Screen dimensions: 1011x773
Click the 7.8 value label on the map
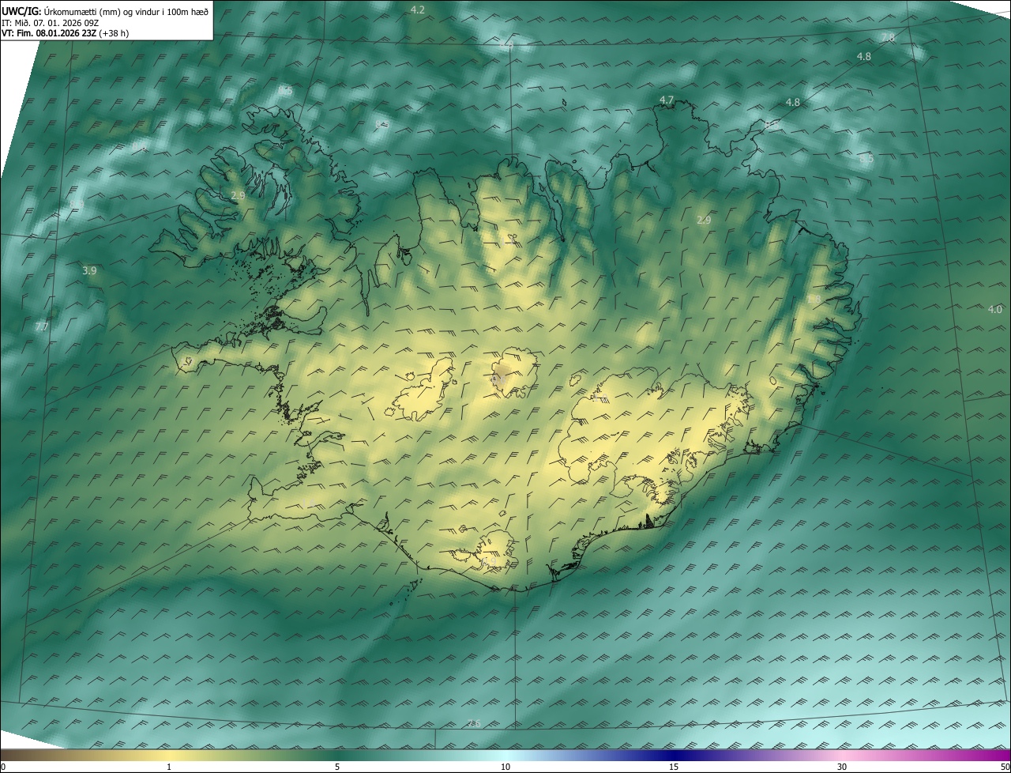coord(888,38)
